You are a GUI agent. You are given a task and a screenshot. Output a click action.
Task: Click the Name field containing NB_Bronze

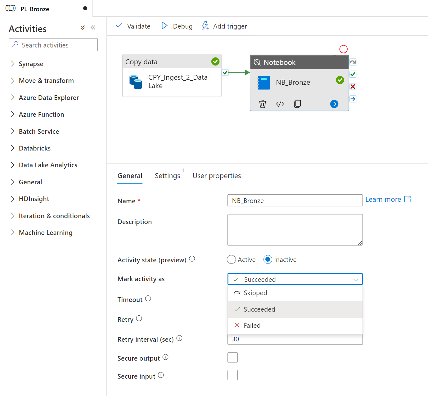pos(295,200)
